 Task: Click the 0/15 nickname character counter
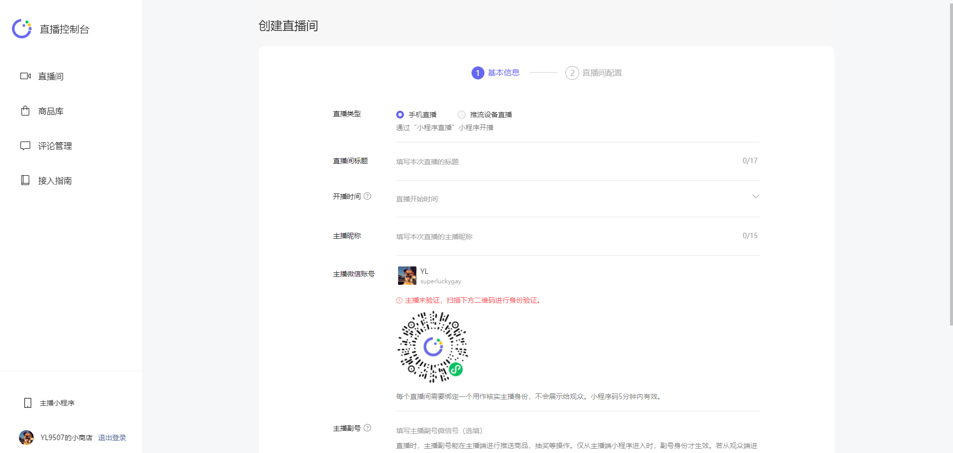[750, 236]
